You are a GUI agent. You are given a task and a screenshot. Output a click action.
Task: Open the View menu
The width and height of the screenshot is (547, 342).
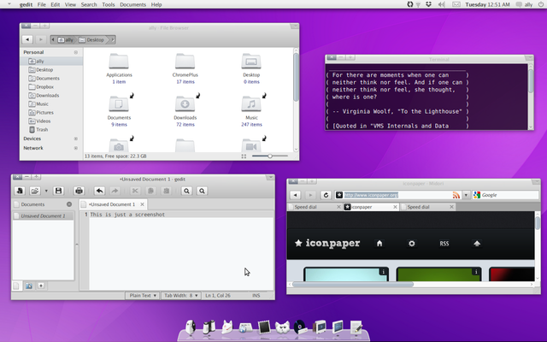70,4
